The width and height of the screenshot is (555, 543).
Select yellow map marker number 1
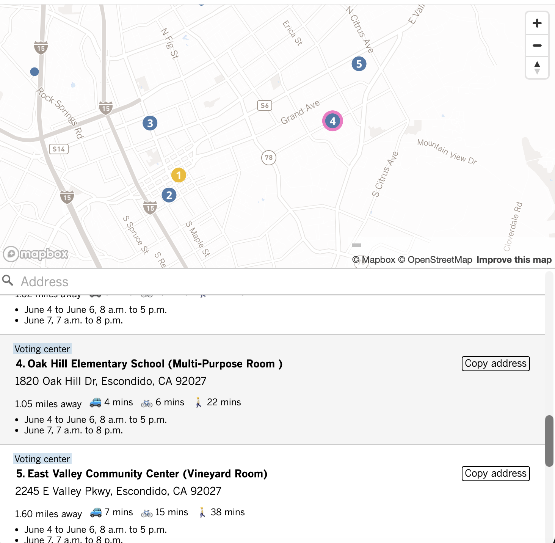pyautogui.click(x=179, y=176)
